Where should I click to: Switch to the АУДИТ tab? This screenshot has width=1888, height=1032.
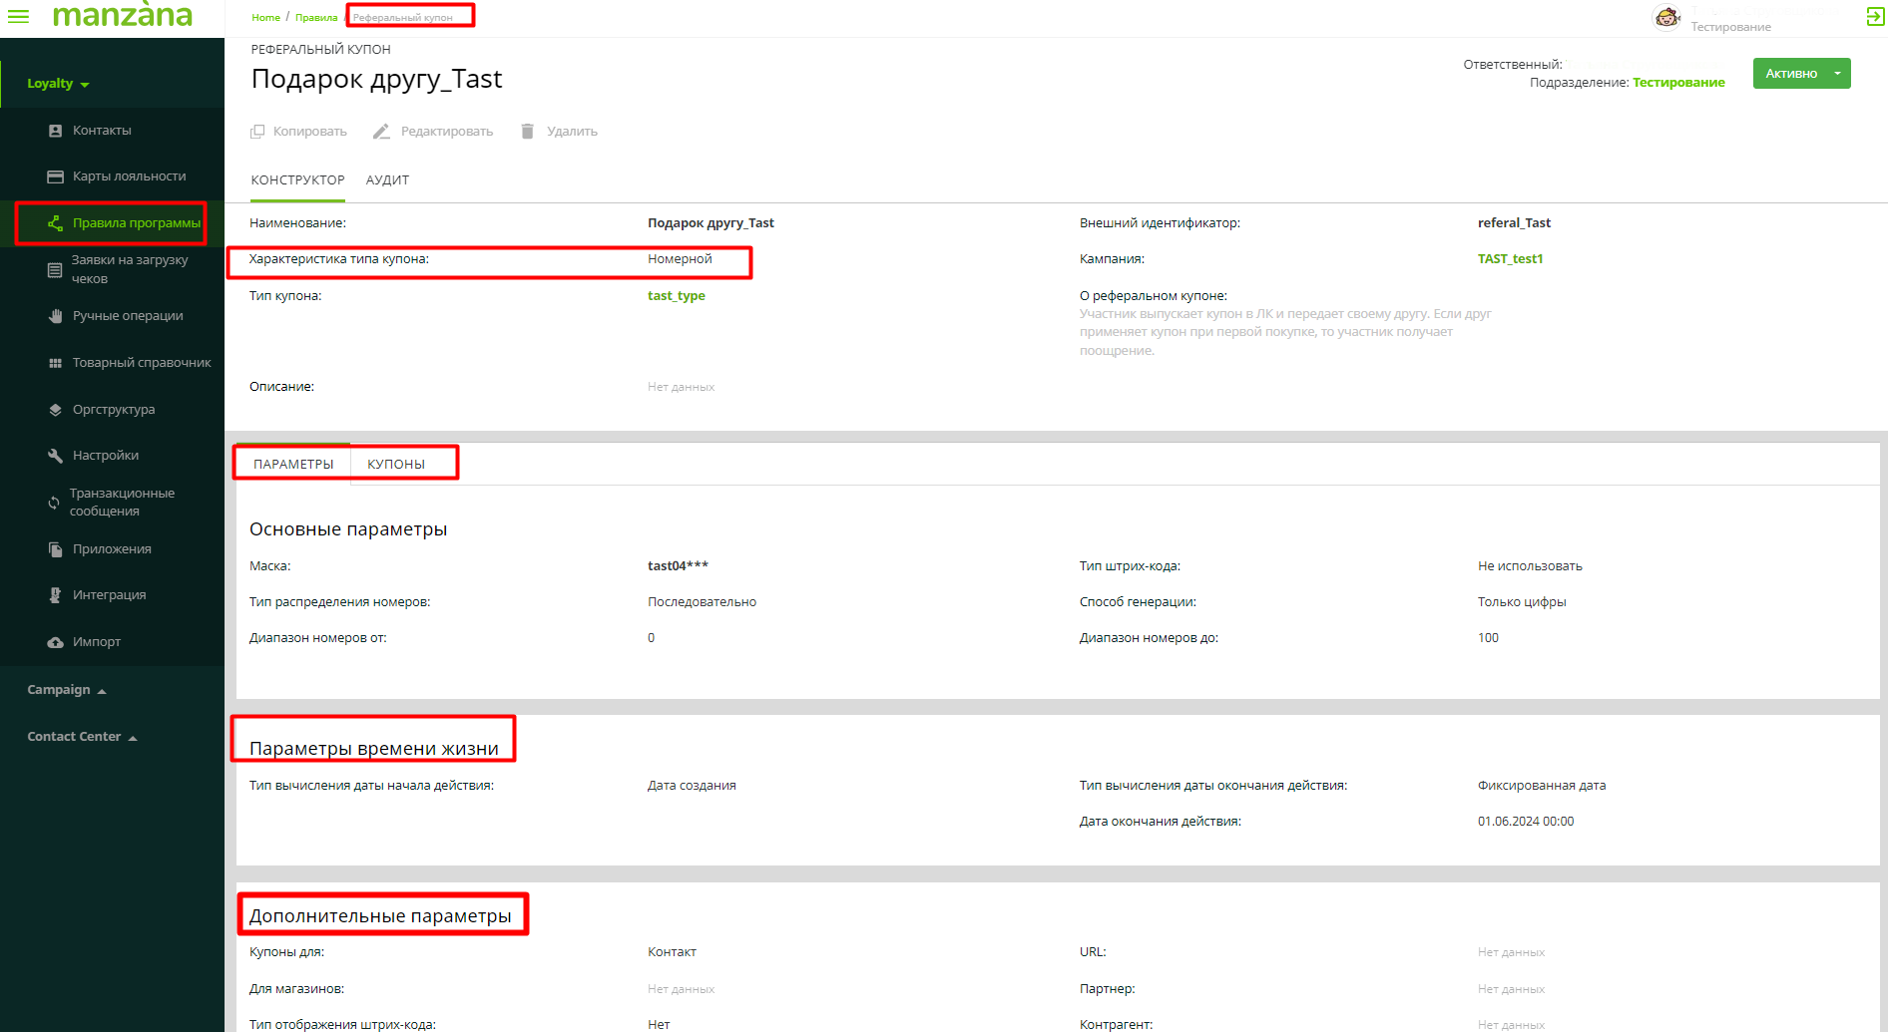click(387, 180)
